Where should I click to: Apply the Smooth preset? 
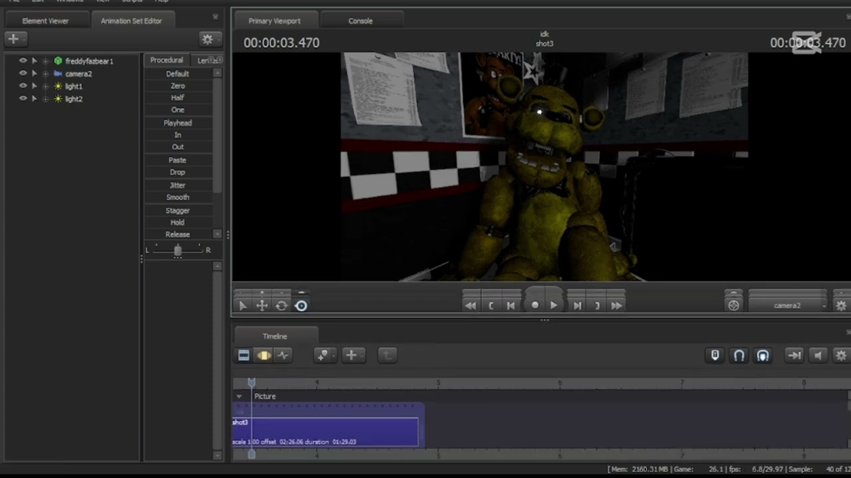point(178,197)
